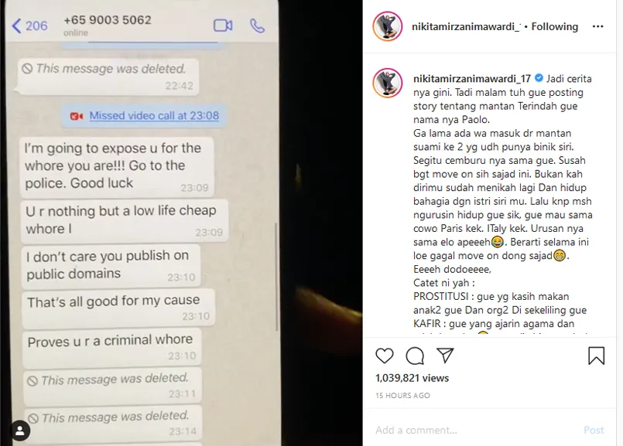The height and width of the screenshot is (446, 623).
Task: Open contact +65 9003 5062 header
Action: click(x=108, y=26)
